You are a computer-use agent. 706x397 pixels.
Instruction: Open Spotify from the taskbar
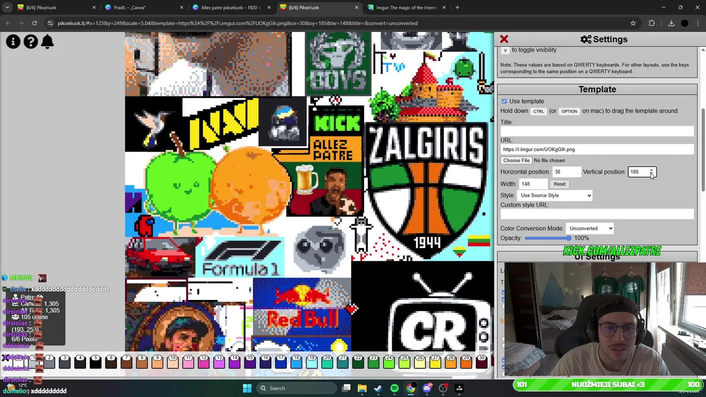tap(394, 388)
